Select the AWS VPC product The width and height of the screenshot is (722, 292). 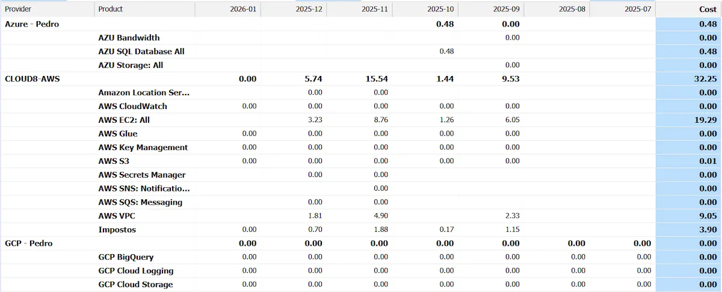[x=116, y=216]
